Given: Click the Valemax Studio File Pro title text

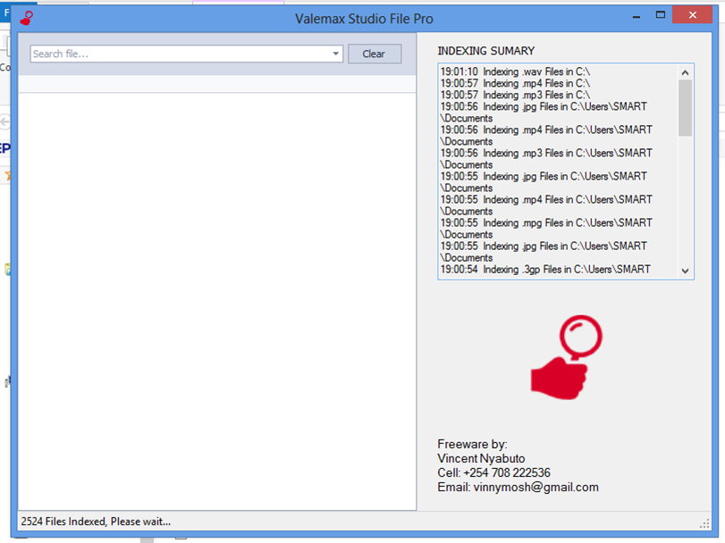Looking at the screenshot, I should pyautogui.click(x=364, y=19).
